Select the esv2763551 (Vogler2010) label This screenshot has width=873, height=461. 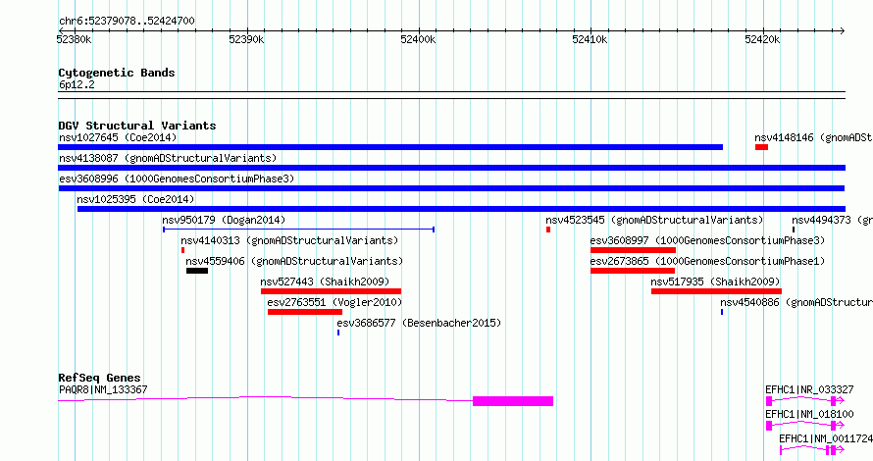point(334,302)
